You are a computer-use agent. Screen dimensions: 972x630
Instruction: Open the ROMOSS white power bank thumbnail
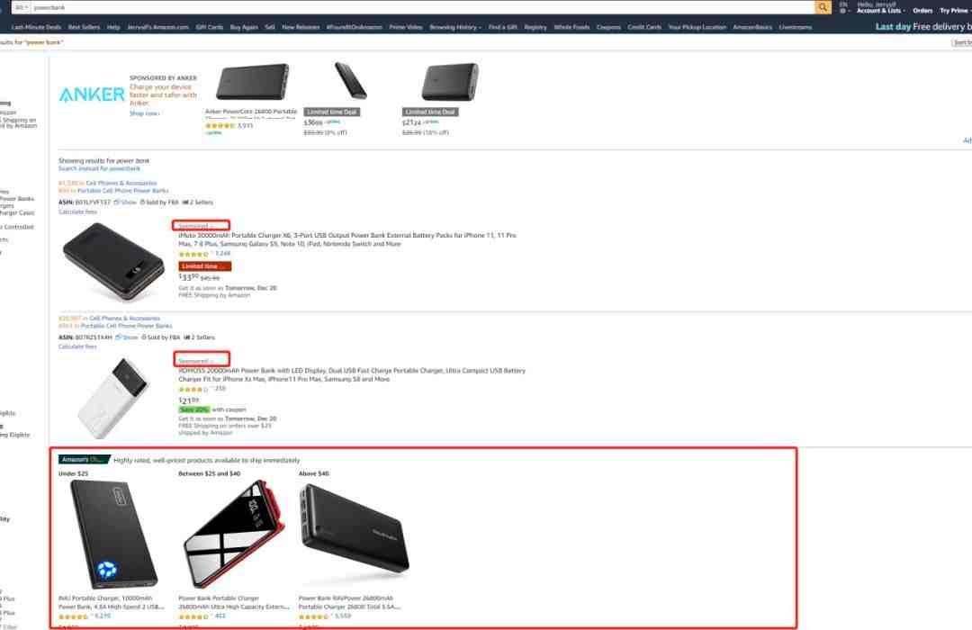tap(113, 398)
